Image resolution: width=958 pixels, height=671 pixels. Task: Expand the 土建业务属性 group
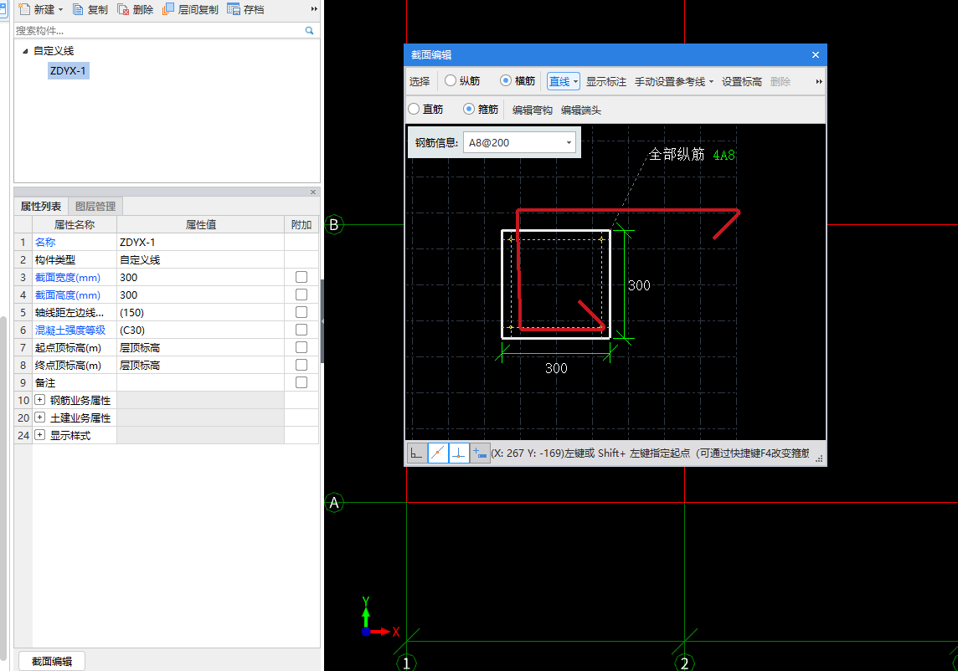tap(39, 417)
